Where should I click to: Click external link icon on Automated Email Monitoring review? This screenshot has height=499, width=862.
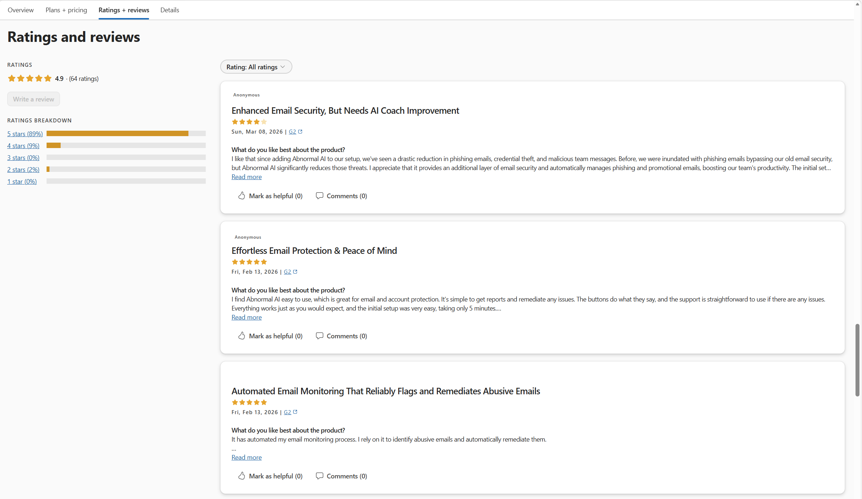(x=295, y=412)
